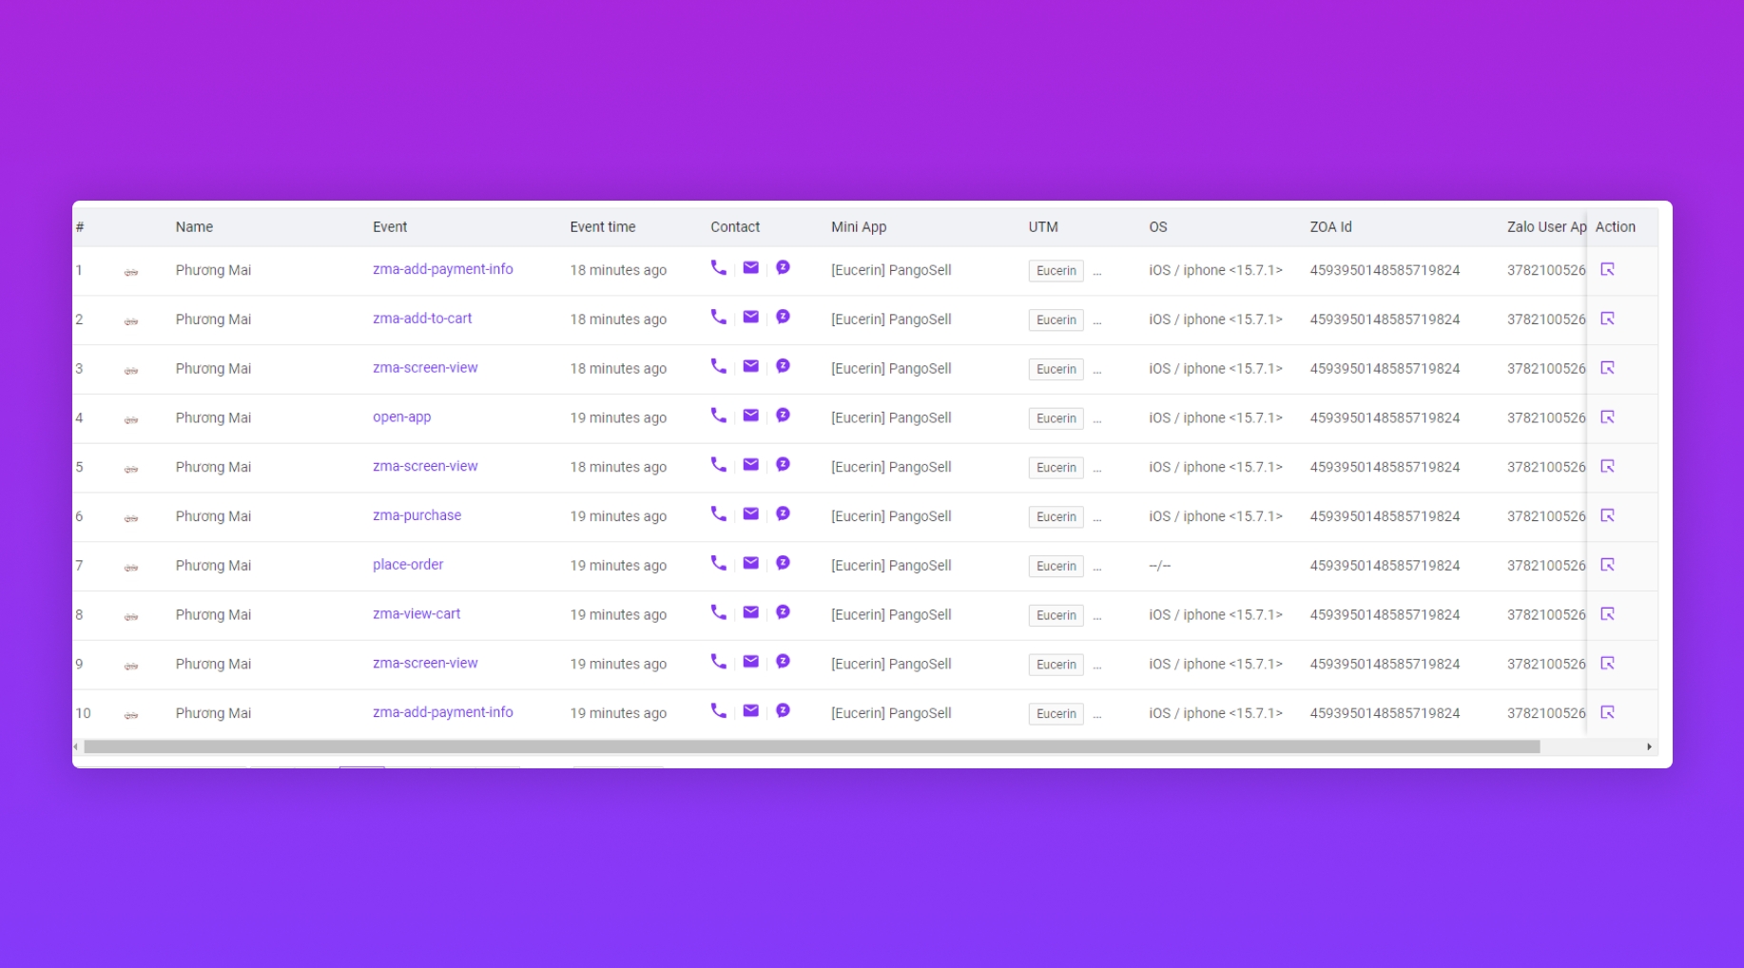This screenshot has width=1744, height=968.
Task: Click the phone icon in row 1
Action: (x=718, y=268)
